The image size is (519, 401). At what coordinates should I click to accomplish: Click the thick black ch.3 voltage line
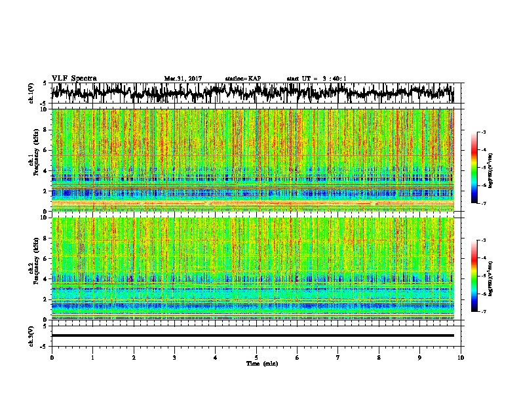coord(252,335)
